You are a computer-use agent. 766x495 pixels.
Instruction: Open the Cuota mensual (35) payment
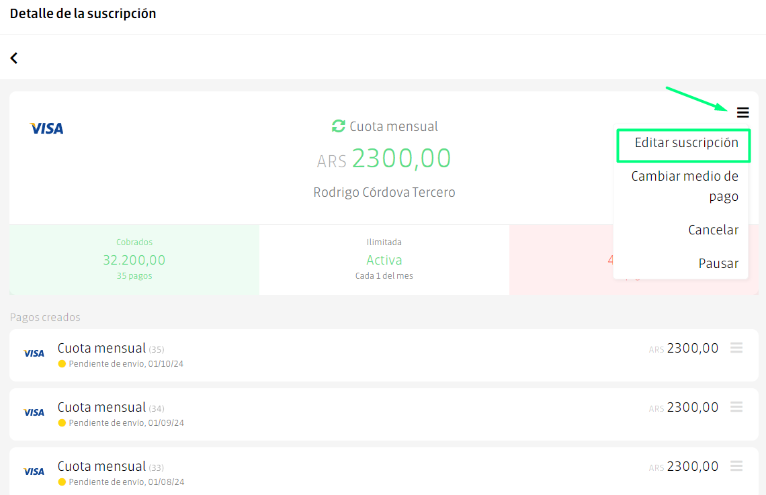pos(384,355)
